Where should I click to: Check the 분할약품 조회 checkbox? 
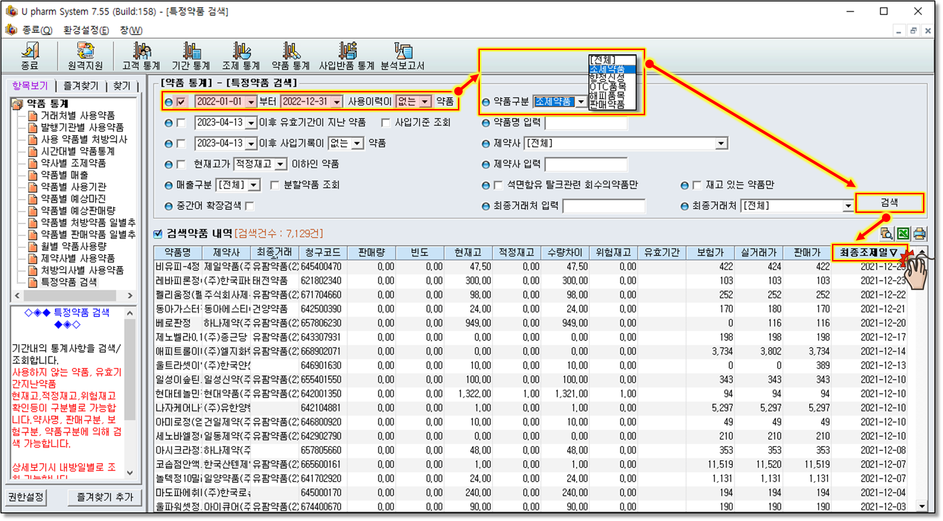click(275, 185)
